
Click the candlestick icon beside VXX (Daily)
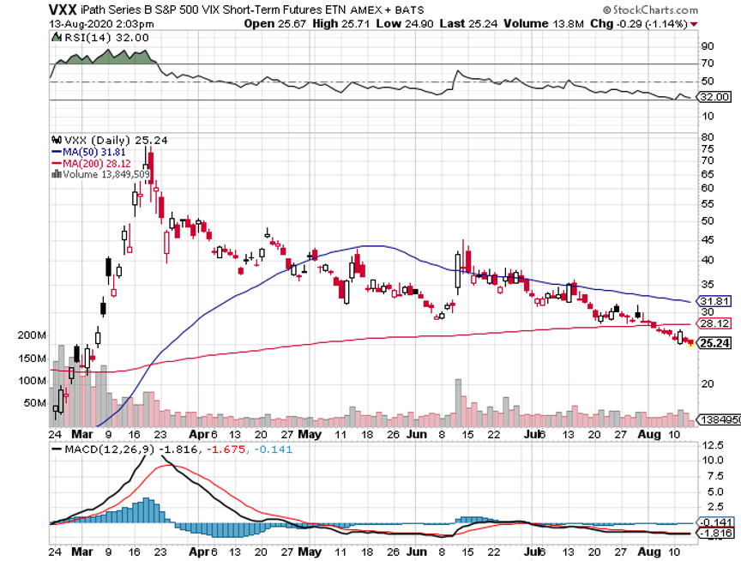click(55, 139)
